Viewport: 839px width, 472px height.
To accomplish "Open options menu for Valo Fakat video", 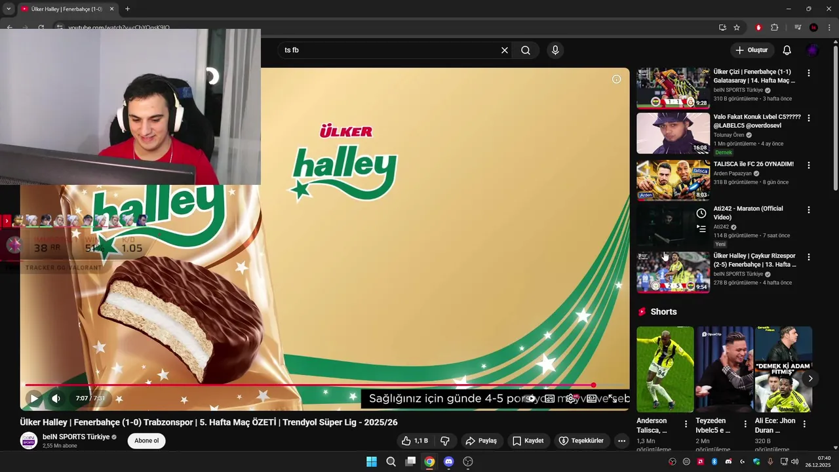I will click(x=808, y=118).
